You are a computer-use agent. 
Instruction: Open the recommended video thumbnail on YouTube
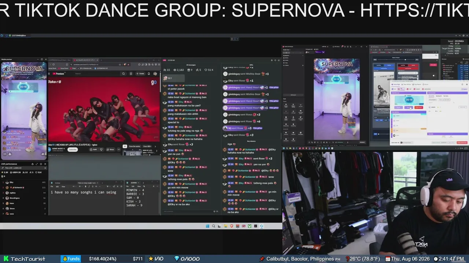[132, 152]
